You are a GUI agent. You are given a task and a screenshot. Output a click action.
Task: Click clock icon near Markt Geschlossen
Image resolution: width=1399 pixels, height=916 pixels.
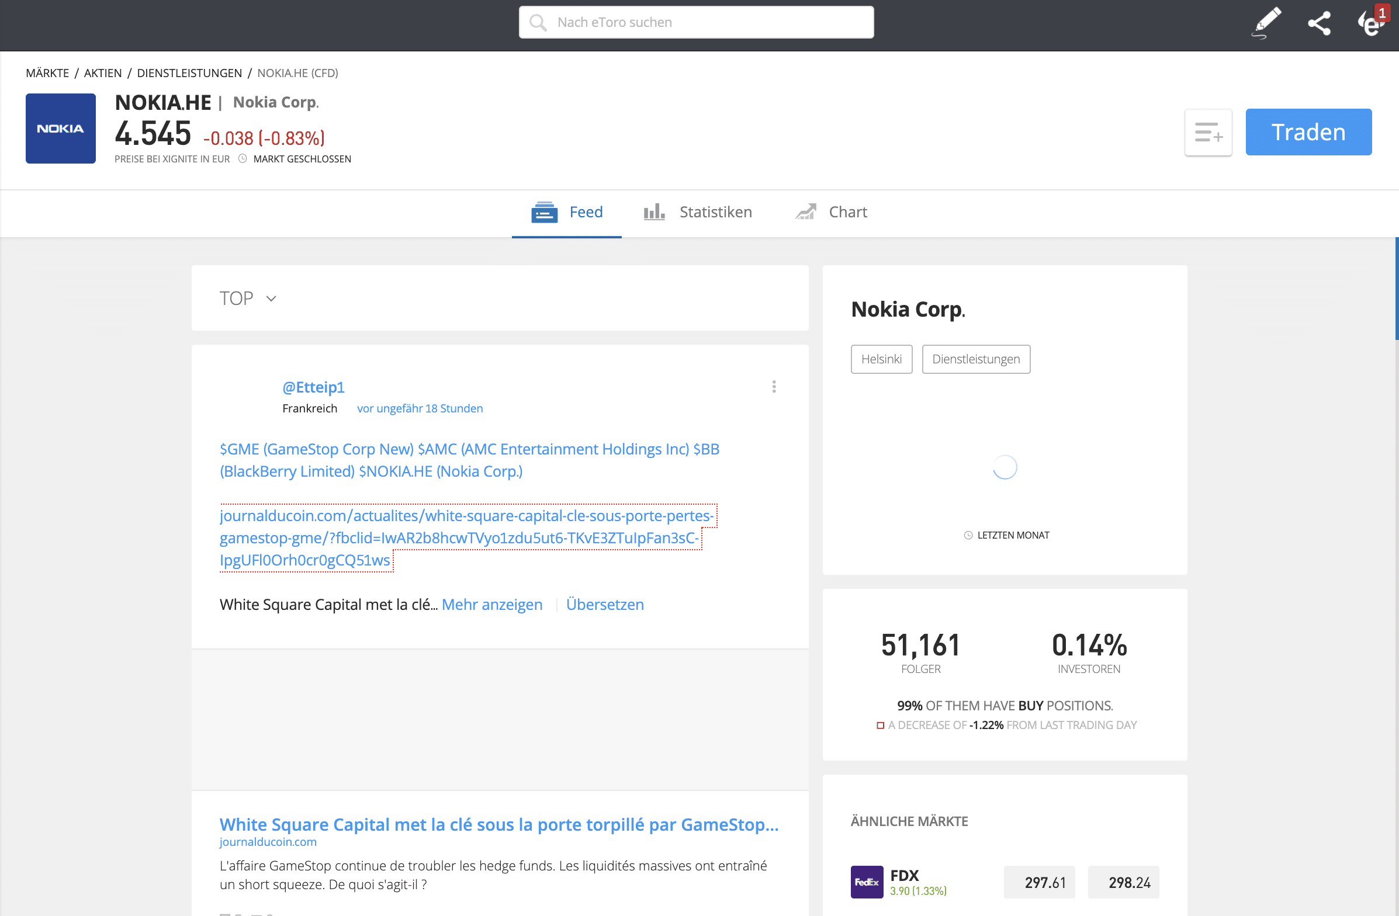point(242,159)
